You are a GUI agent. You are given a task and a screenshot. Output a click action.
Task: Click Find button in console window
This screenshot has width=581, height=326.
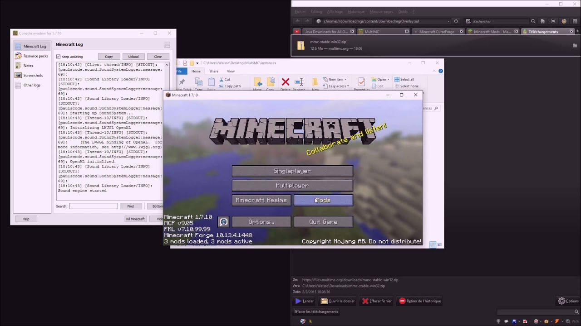[x=130, y=206]
